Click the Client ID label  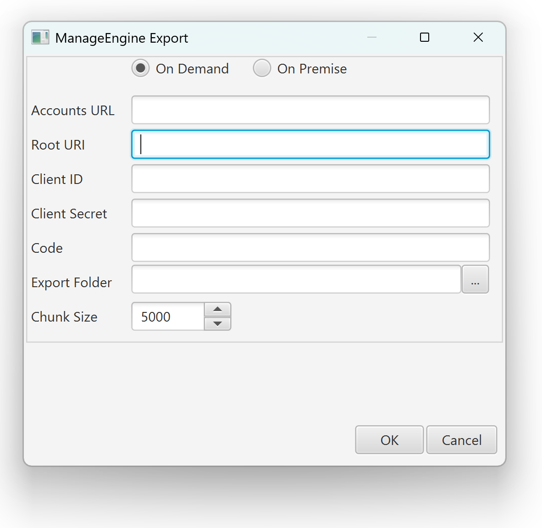click(57, 179)
